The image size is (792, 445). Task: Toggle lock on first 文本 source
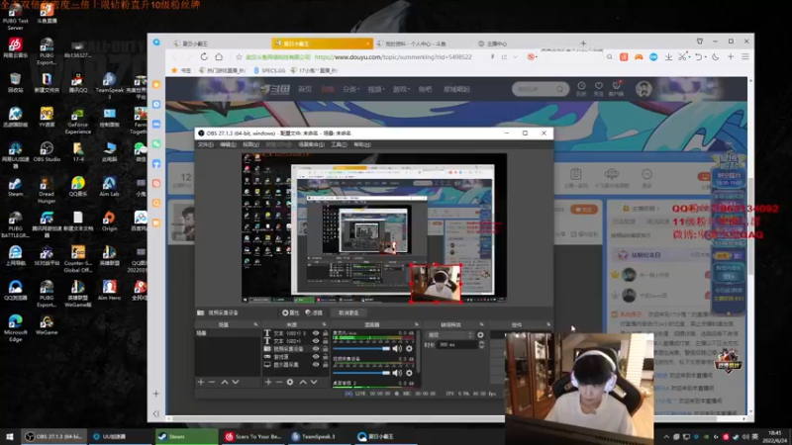click(x=326, y=333)
